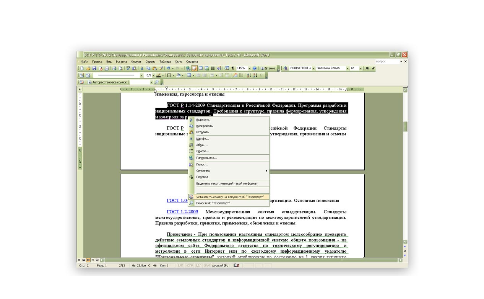Viewport: 484px width, 299px height.
Task: Open the Columns button
Action: [213, 68]
